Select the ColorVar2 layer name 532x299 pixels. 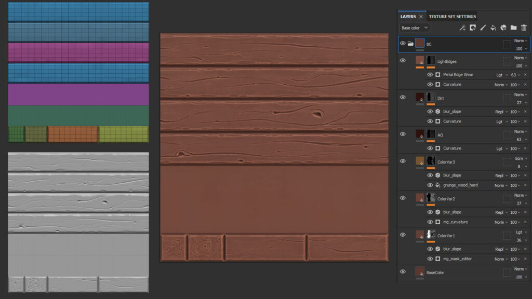tap(446, 199)
